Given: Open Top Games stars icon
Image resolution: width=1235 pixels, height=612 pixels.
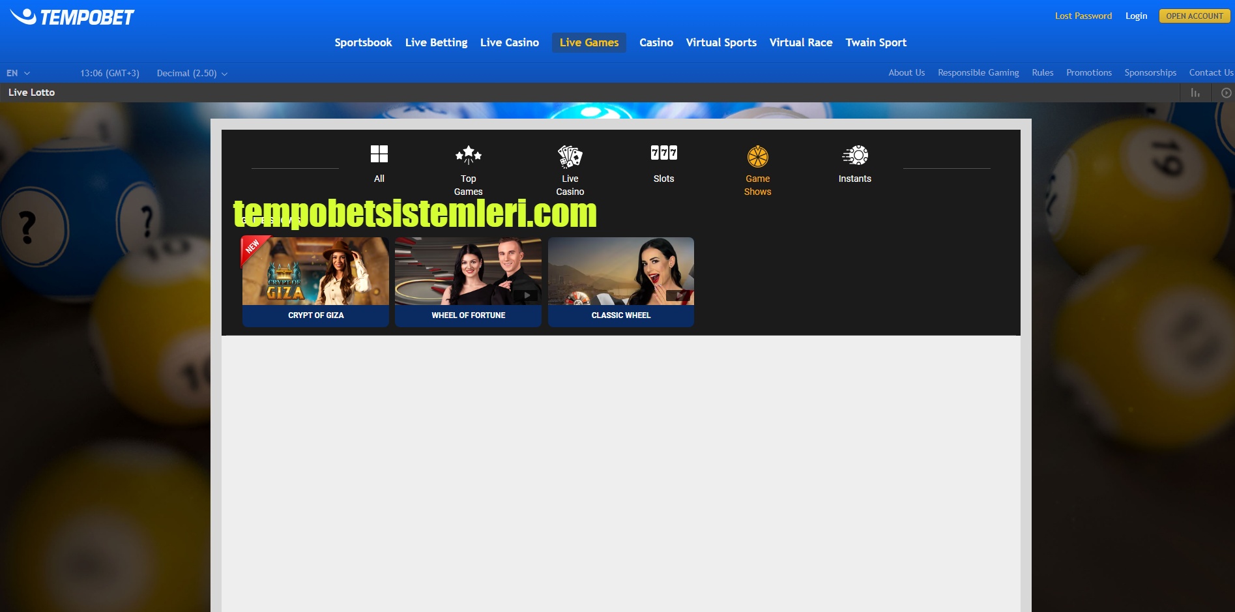Looking at the screenshot, I should click(469, 155).
